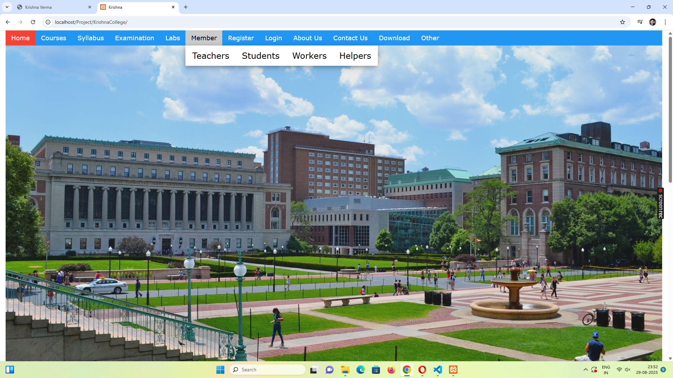Open the clock and date 23:52

pyautogui.click(x=647, y=370)
